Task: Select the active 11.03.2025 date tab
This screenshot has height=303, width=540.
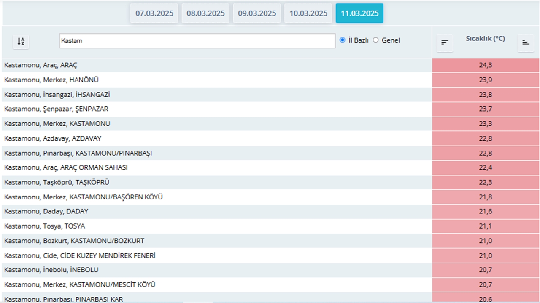Action: click(x=359, y=13)
